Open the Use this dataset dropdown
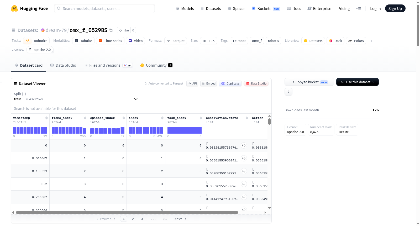The width and height of the screenshot is (420, 226). point(358,82)
